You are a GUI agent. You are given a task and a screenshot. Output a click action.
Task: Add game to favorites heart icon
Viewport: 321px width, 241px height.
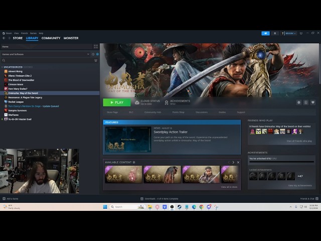coord(313,102)
